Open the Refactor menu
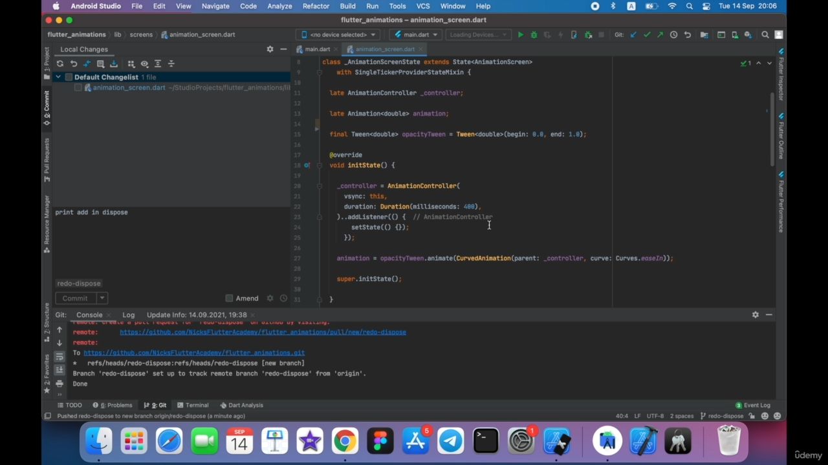Viewport: 828px width, 465px height. pos(316,6)
